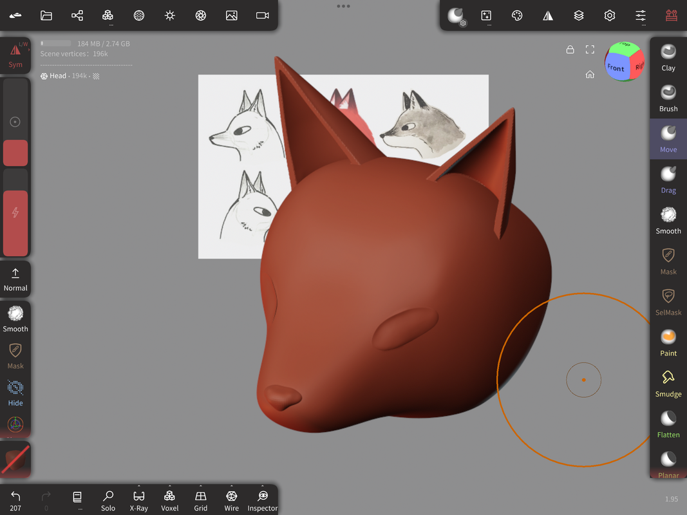Open the layers stack menu

[579, 15]
